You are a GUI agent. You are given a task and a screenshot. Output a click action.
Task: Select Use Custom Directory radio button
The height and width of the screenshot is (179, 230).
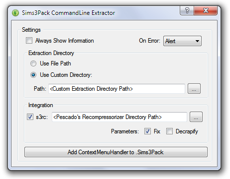tap(33, 75)
